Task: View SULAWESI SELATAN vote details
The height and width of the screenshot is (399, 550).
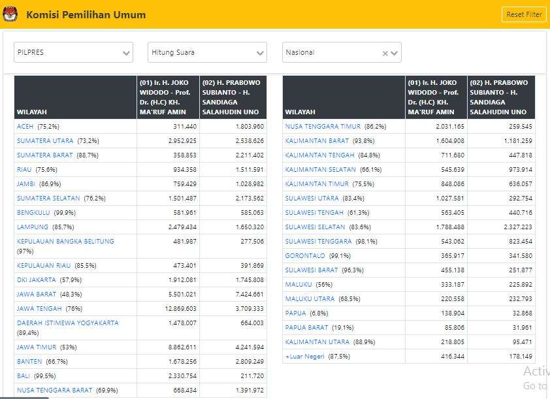Action: pos(315,227)
